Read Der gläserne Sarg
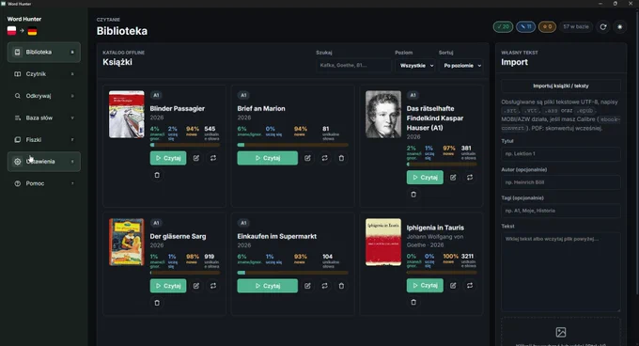Viewport: 639px width, 346px height. (168, 286)
